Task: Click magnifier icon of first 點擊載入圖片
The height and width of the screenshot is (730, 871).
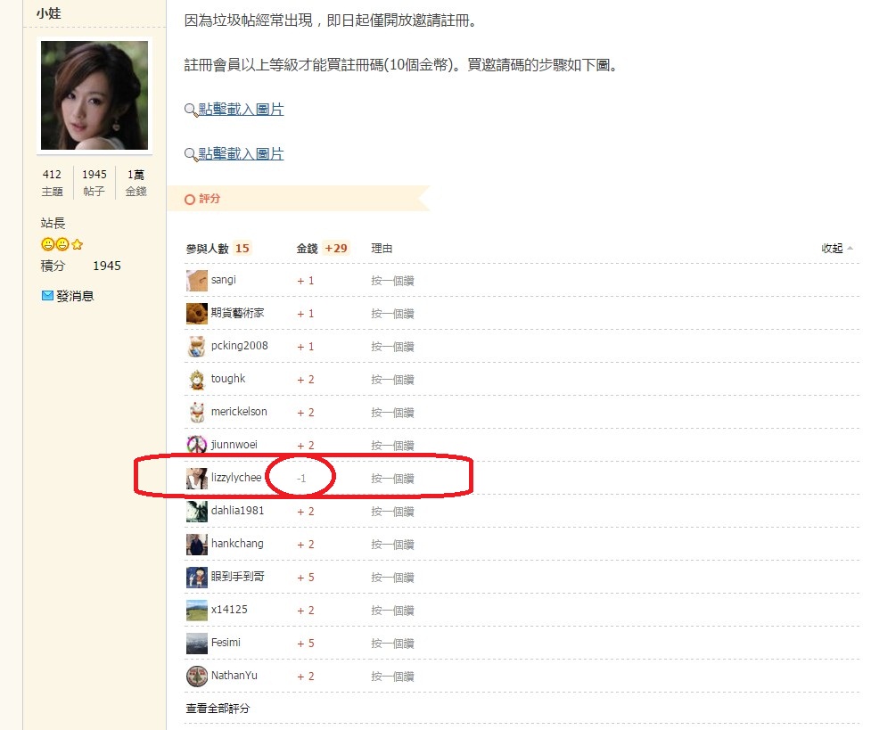Action: [191, 110]
